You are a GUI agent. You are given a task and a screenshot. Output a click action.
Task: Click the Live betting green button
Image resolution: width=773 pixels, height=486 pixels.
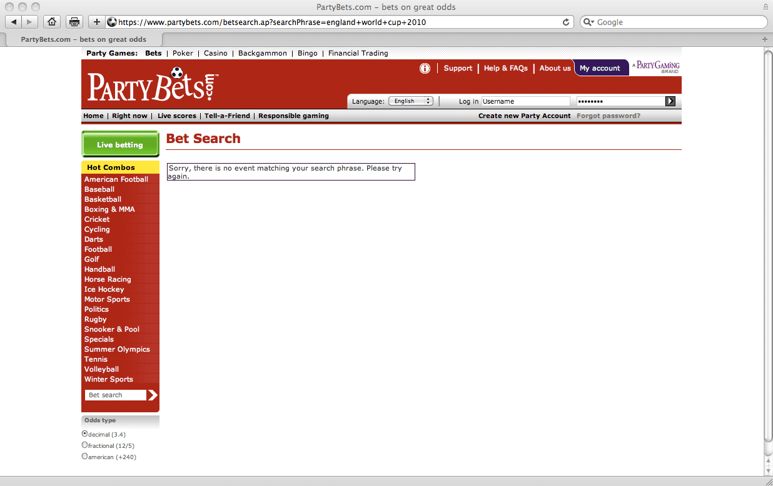120,144
